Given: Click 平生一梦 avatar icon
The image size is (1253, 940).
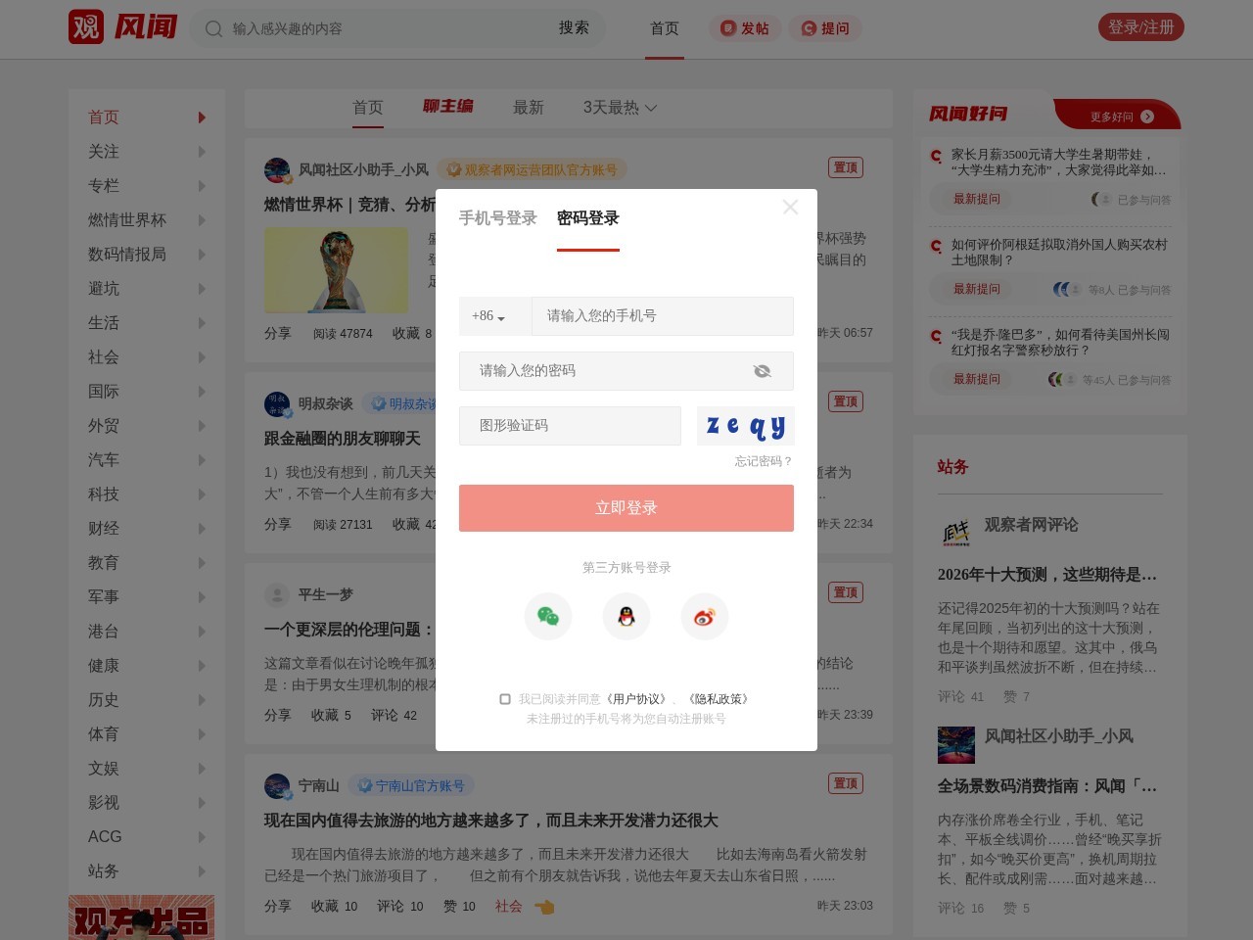Looking at the screenshot, I should (277, 595).
